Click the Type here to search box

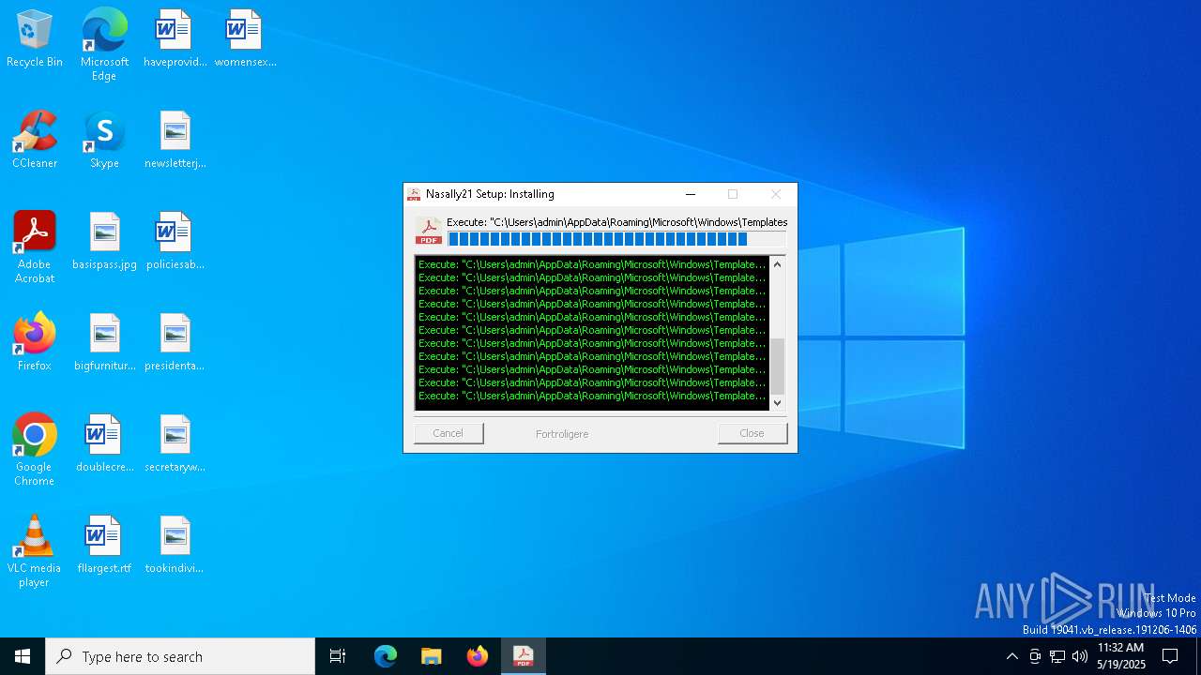(x=180, y=656)
